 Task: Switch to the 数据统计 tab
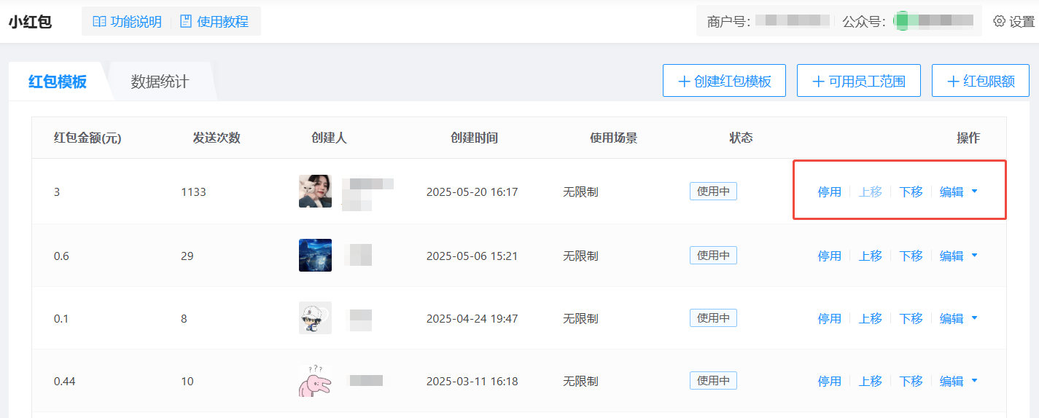coord(160,82)
